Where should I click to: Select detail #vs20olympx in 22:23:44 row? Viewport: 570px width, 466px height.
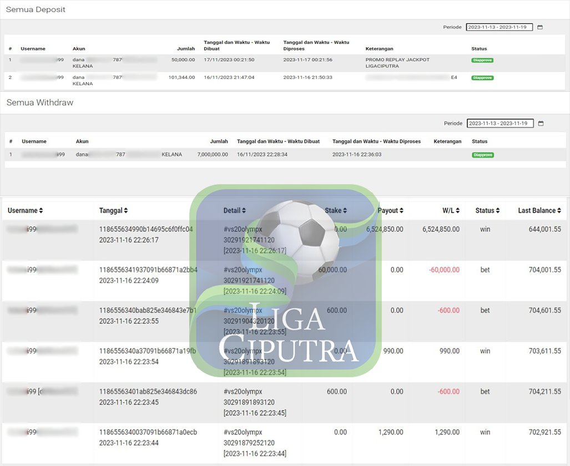[x=243, y=432]
